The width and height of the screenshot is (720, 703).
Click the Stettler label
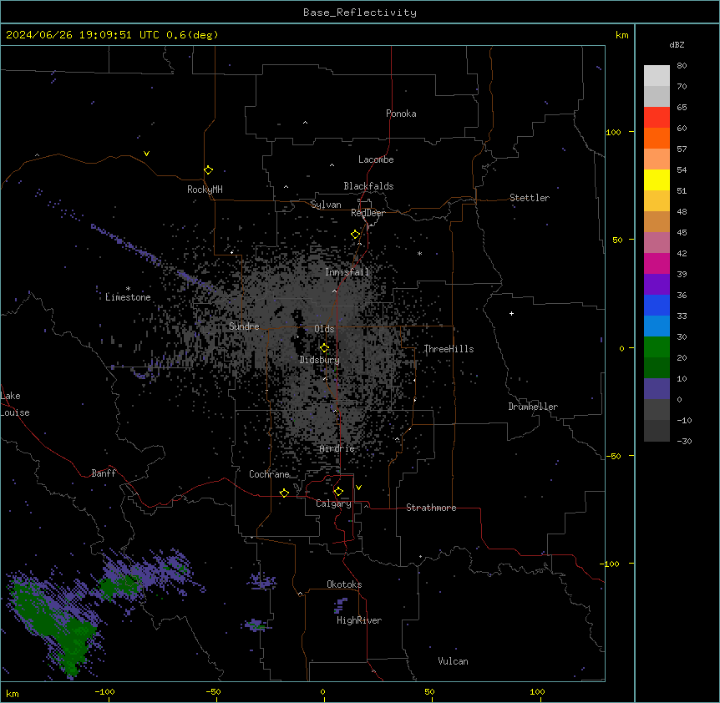530,198
